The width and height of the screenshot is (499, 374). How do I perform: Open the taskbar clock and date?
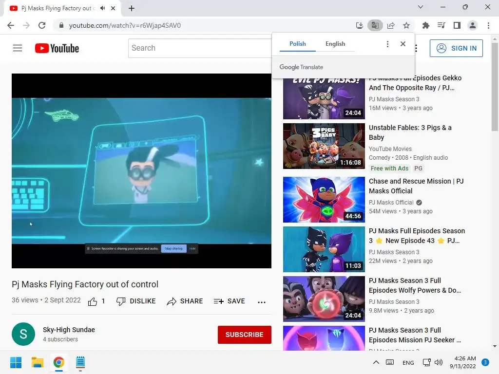tap(463, 362)
